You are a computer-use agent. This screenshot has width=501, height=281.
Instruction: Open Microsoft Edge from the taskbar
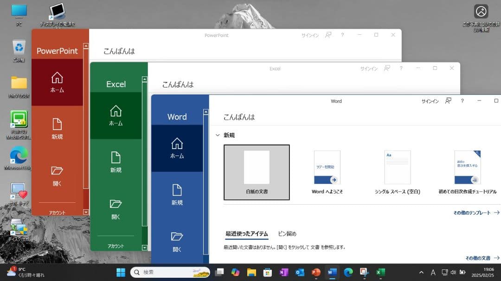coord(348,272)
